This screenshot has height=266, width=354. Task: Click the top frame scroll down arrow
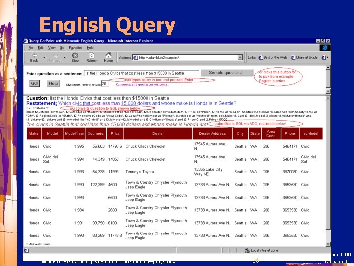pos(328,91)
